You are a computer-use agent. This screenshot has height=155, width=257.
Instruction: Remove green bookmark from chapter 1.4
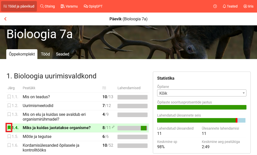9,128
